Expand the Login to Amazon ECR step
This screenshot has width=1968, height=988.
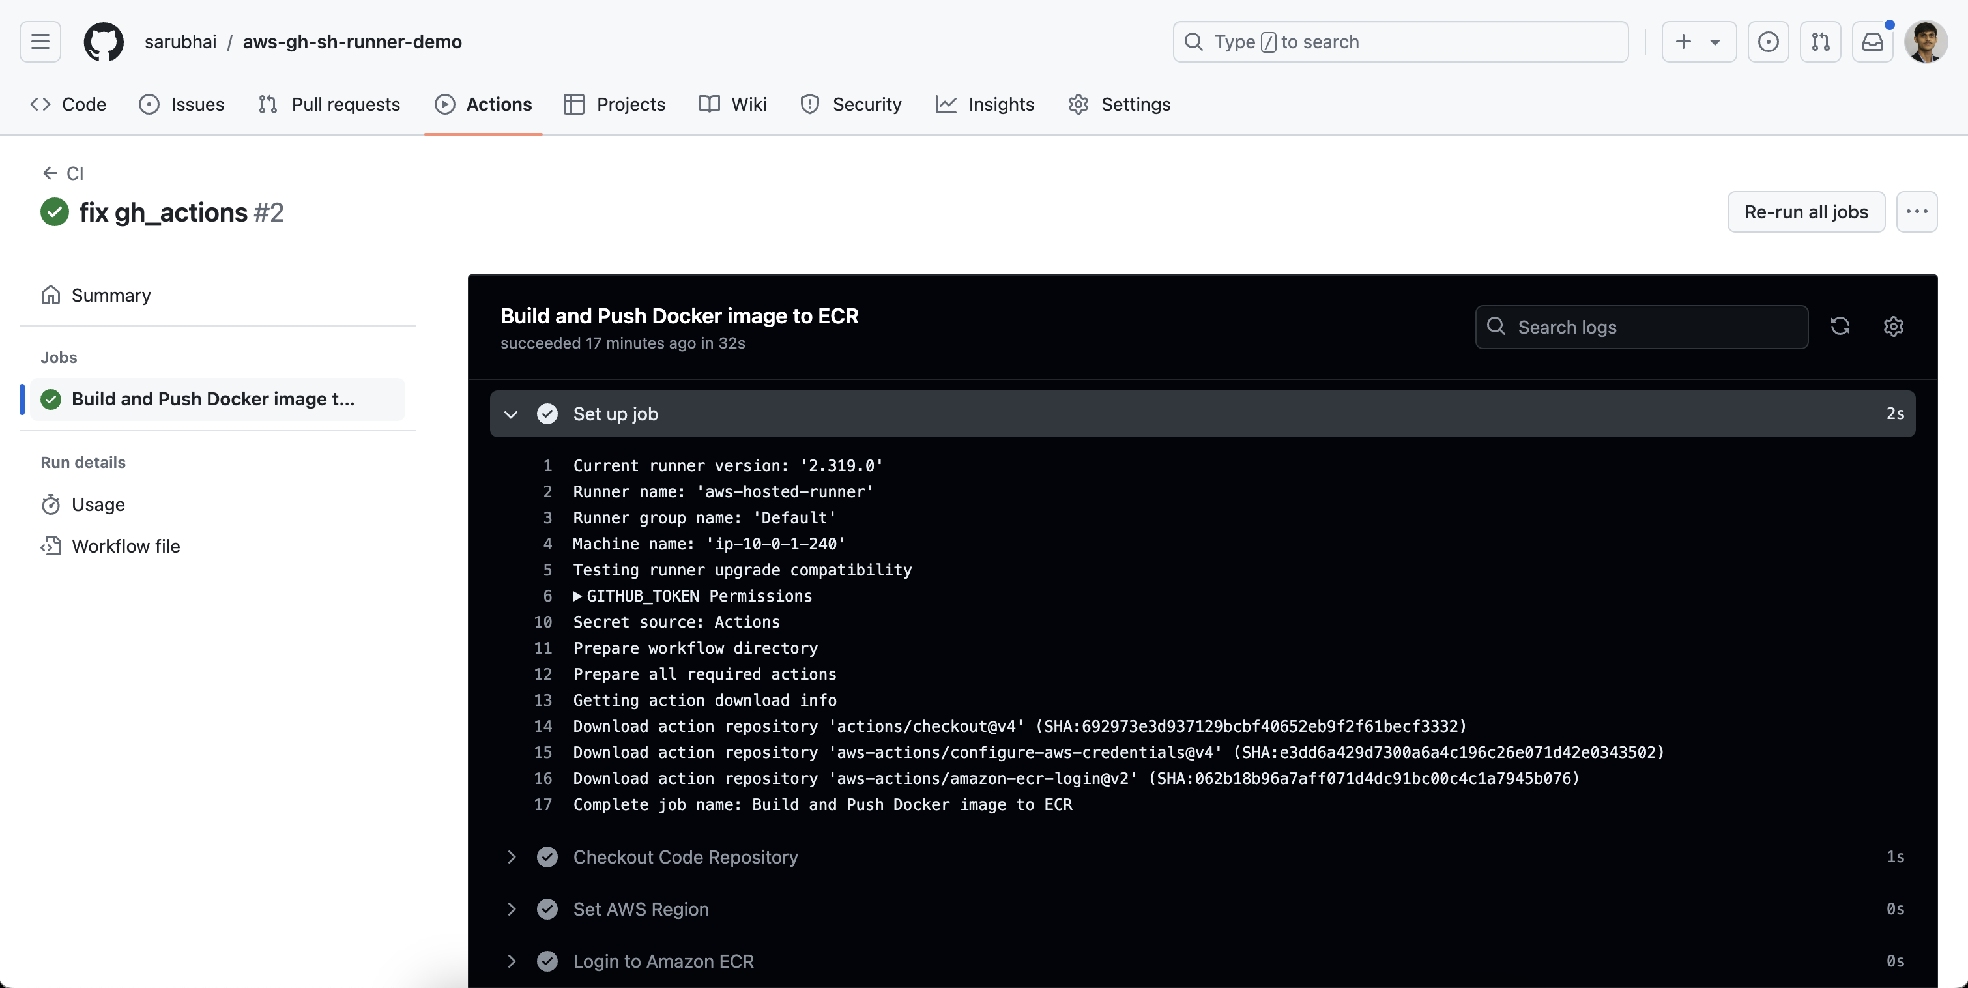point(511,961)
